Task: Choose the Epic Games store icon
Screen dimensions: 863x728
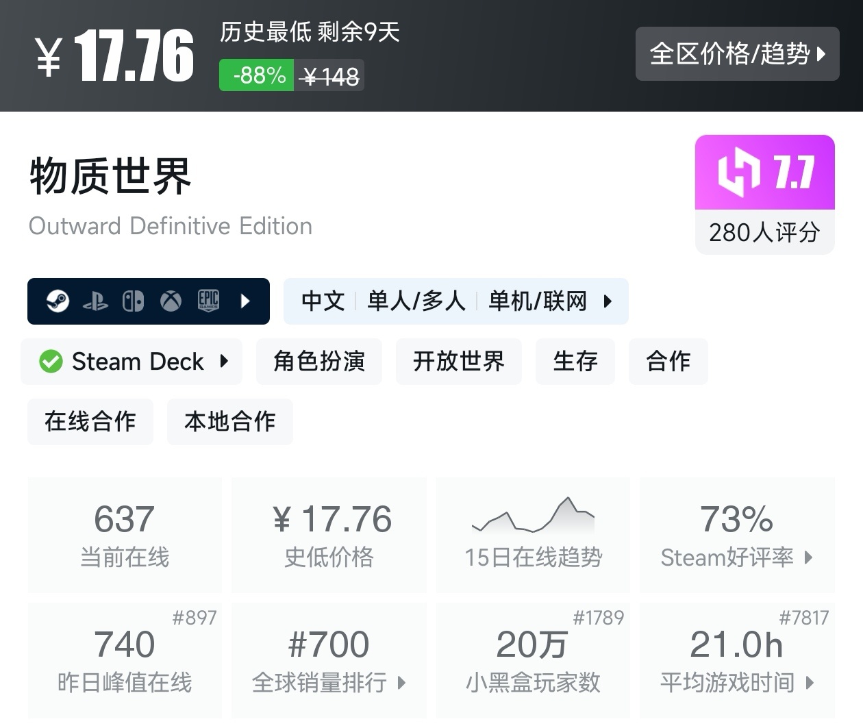Action: coord(208,301)
